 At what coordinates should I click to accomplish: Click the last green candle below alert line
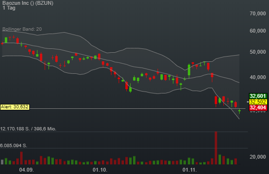pos(240,111)
